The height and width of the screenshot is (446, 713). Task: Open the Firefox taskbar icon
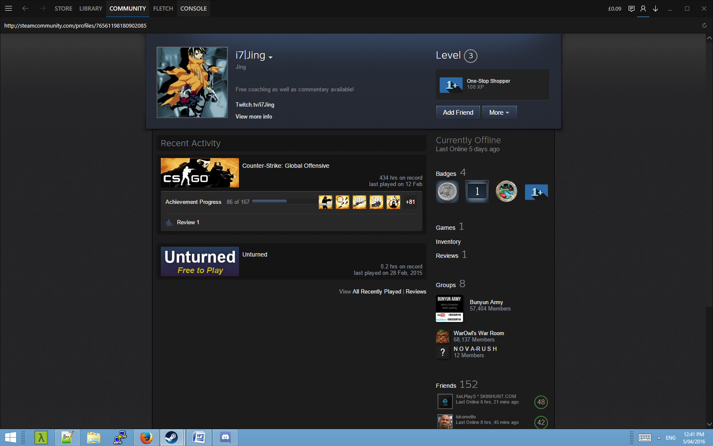[146, 437]
